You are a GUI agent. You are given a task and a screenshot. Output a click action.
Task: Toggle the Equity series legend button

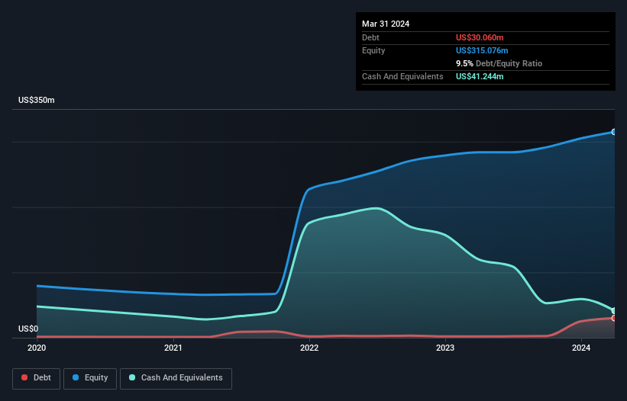point(90,378)
